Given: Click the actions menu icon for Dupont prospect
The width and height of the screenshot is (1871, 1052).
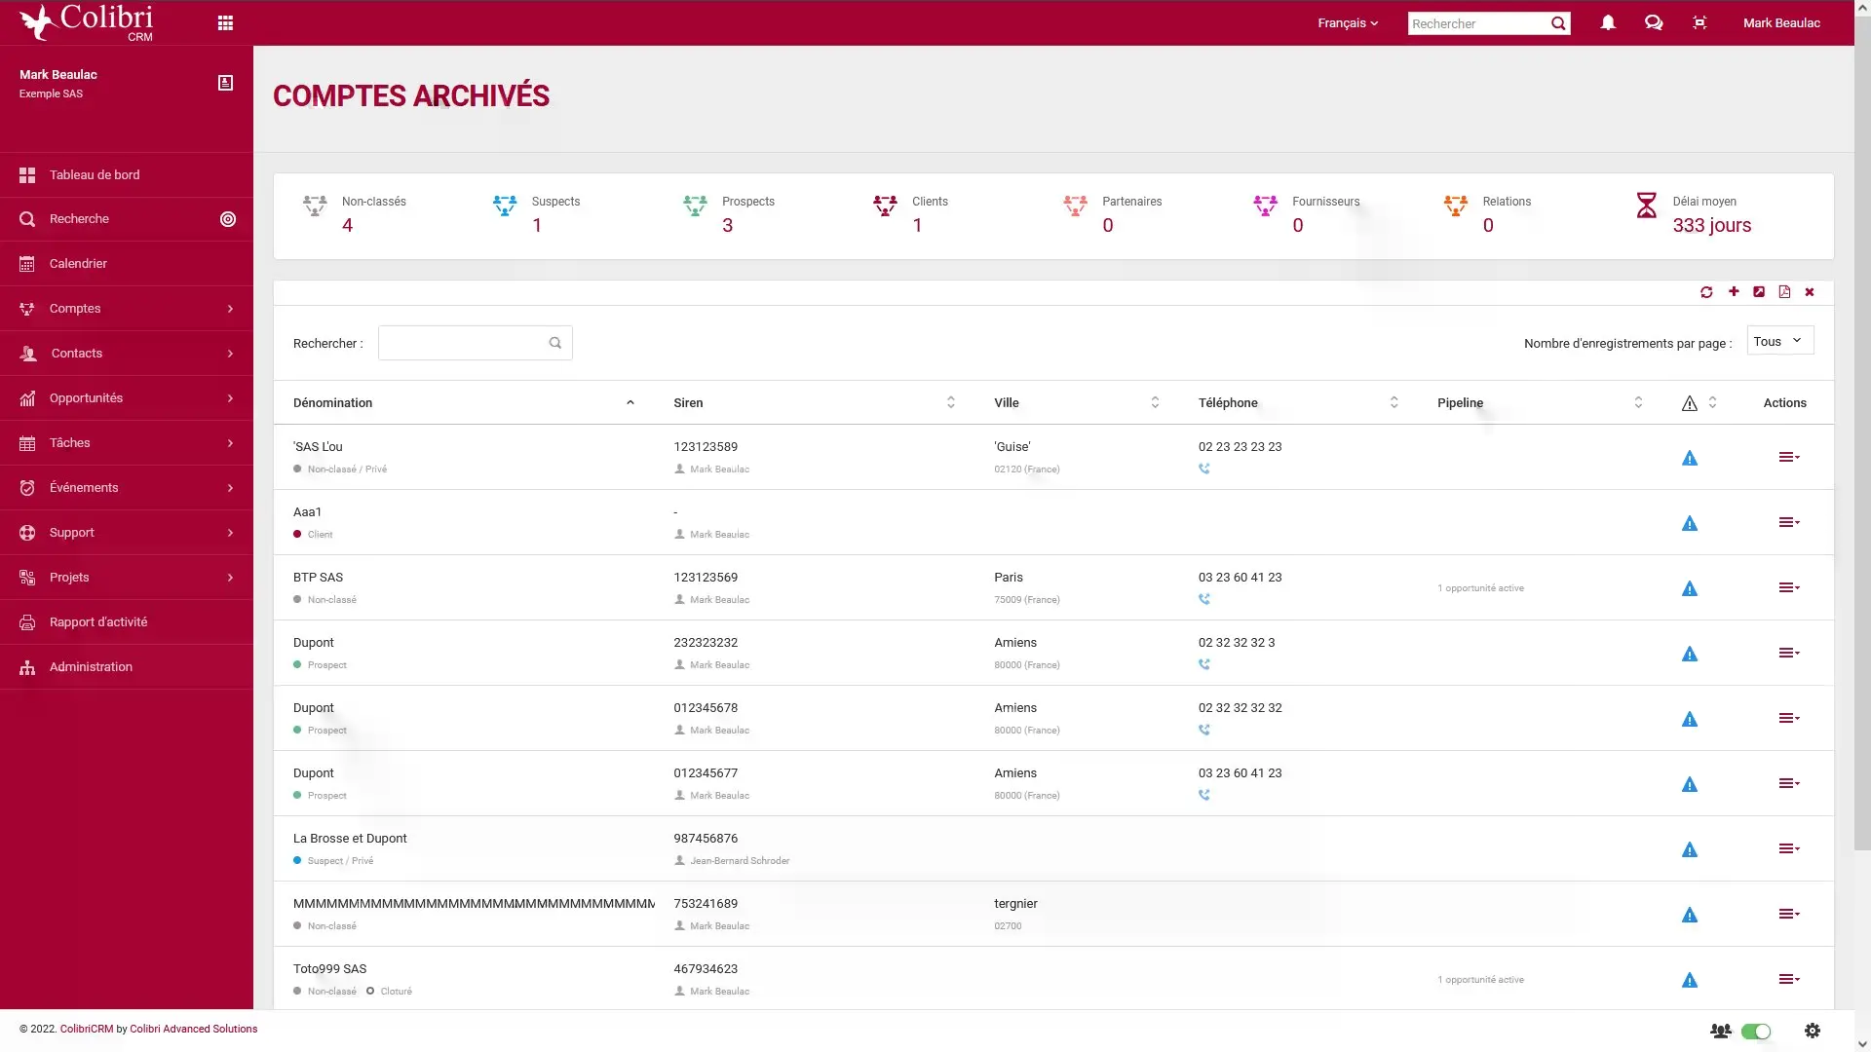Looking at the screenshot, I should click(x=1787, y=653).
